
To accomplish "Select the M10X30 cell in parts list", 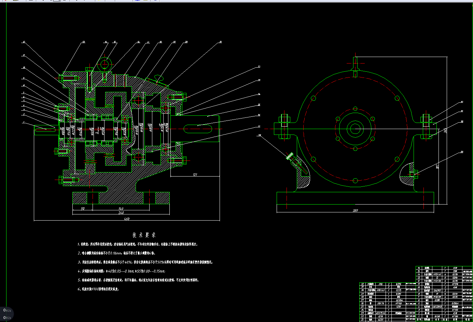I will tap(437, 297).
